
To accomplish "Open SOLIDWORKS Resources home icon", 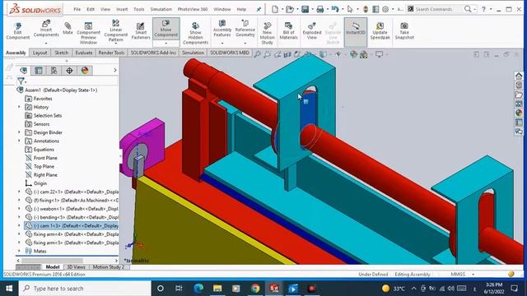I will [519, 76].
